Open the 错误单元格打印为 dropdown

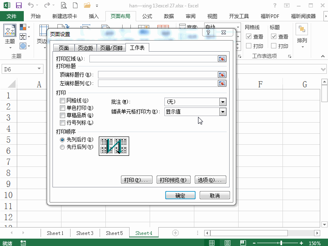[x=222, y=111]
